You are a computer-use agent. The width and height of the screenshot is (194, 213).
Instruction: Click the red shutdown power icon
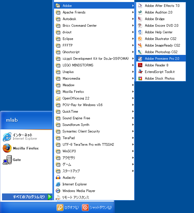point(85,208)
